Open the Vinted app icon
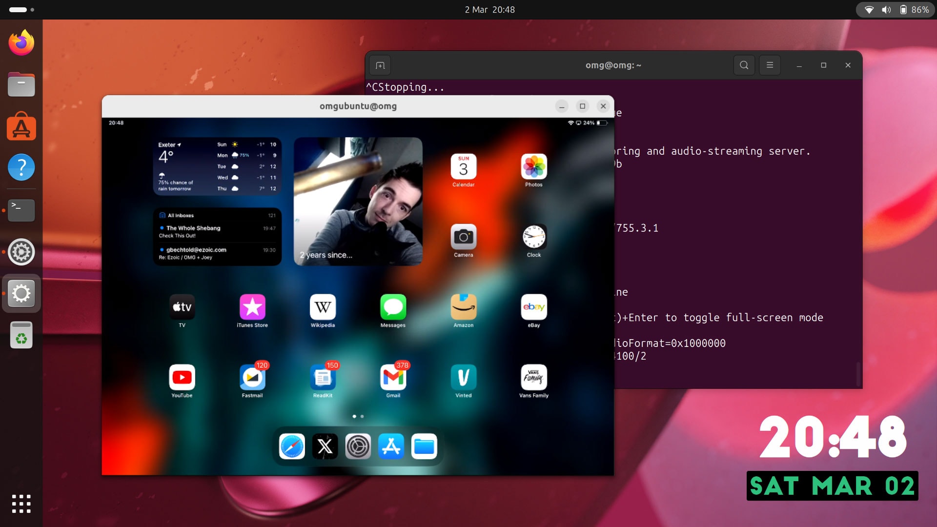Viewport: 937px width, 527px height. [x=464, y=377]
